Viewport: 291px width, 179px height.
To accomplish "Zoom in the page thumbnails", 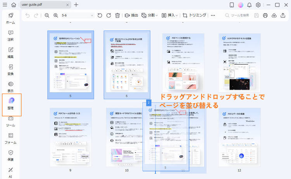I will (x=55, y=16).
